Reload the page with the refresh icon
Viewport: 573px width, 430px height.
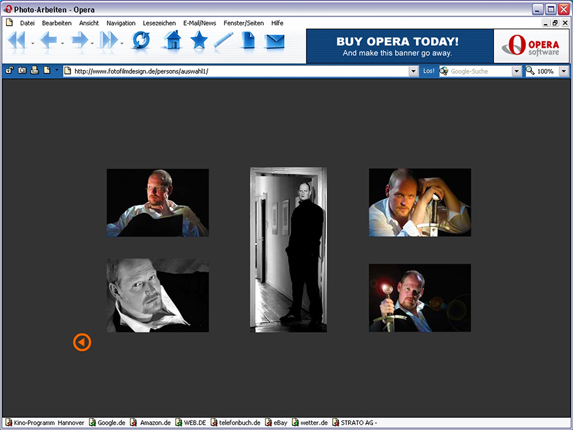coord(141,40)
